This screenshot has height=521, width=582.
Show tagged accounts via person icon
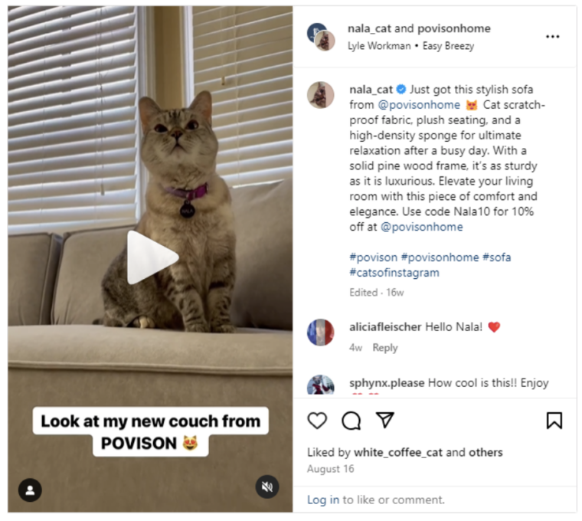click(30, 490)
